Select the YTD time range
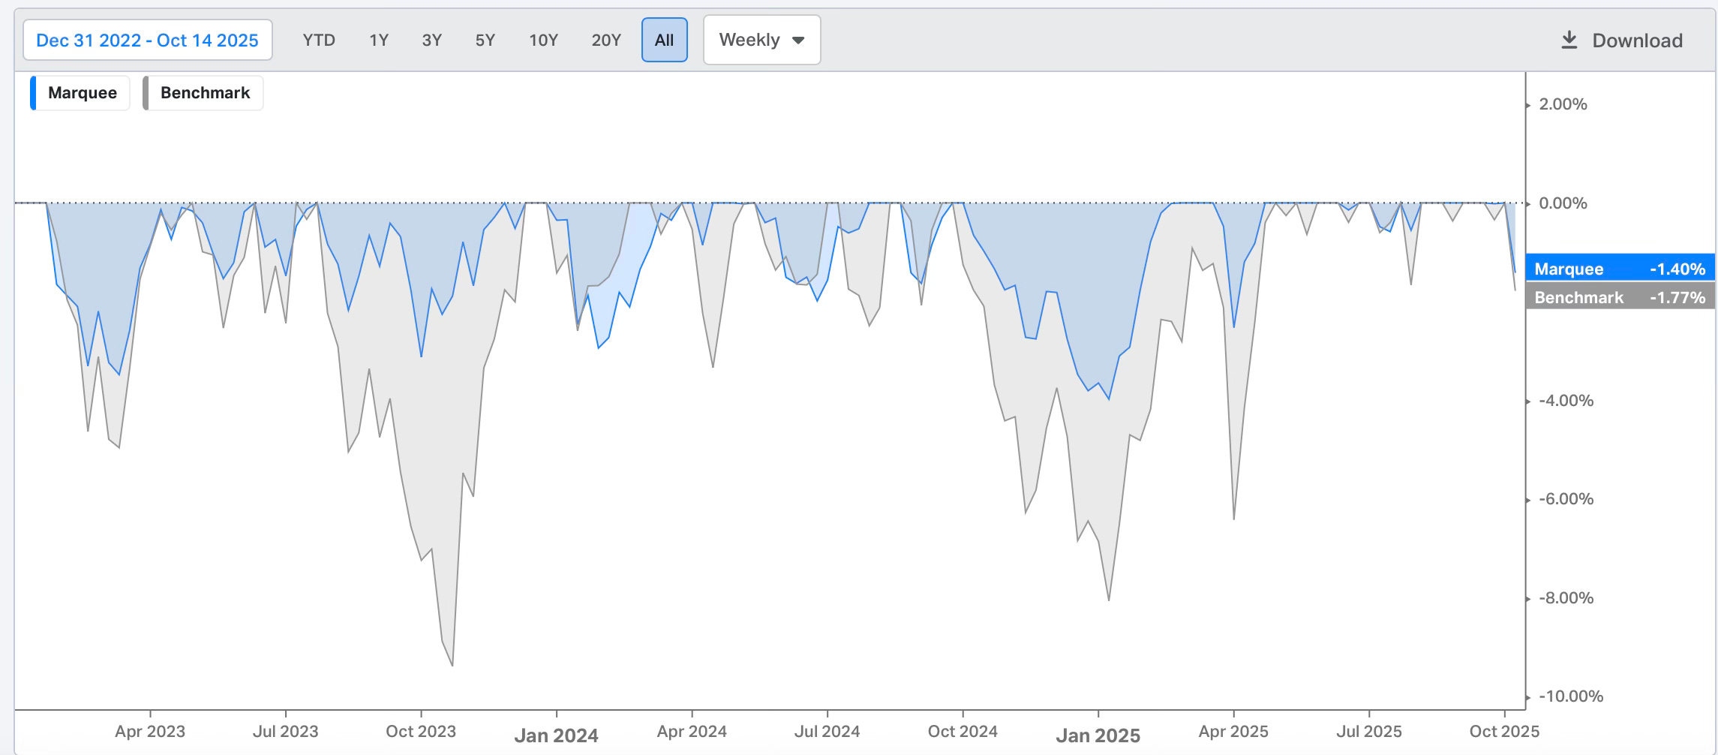This screenshot has width=1718, height=755. [x=319, y=41]
